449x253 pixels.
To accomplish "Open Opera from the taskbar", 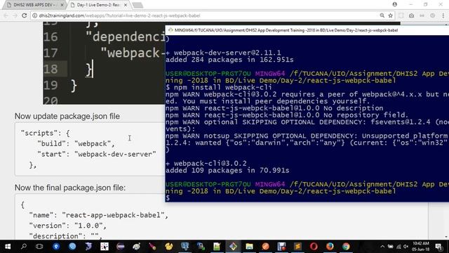I will pyautogui.click(x=314, y=247).
